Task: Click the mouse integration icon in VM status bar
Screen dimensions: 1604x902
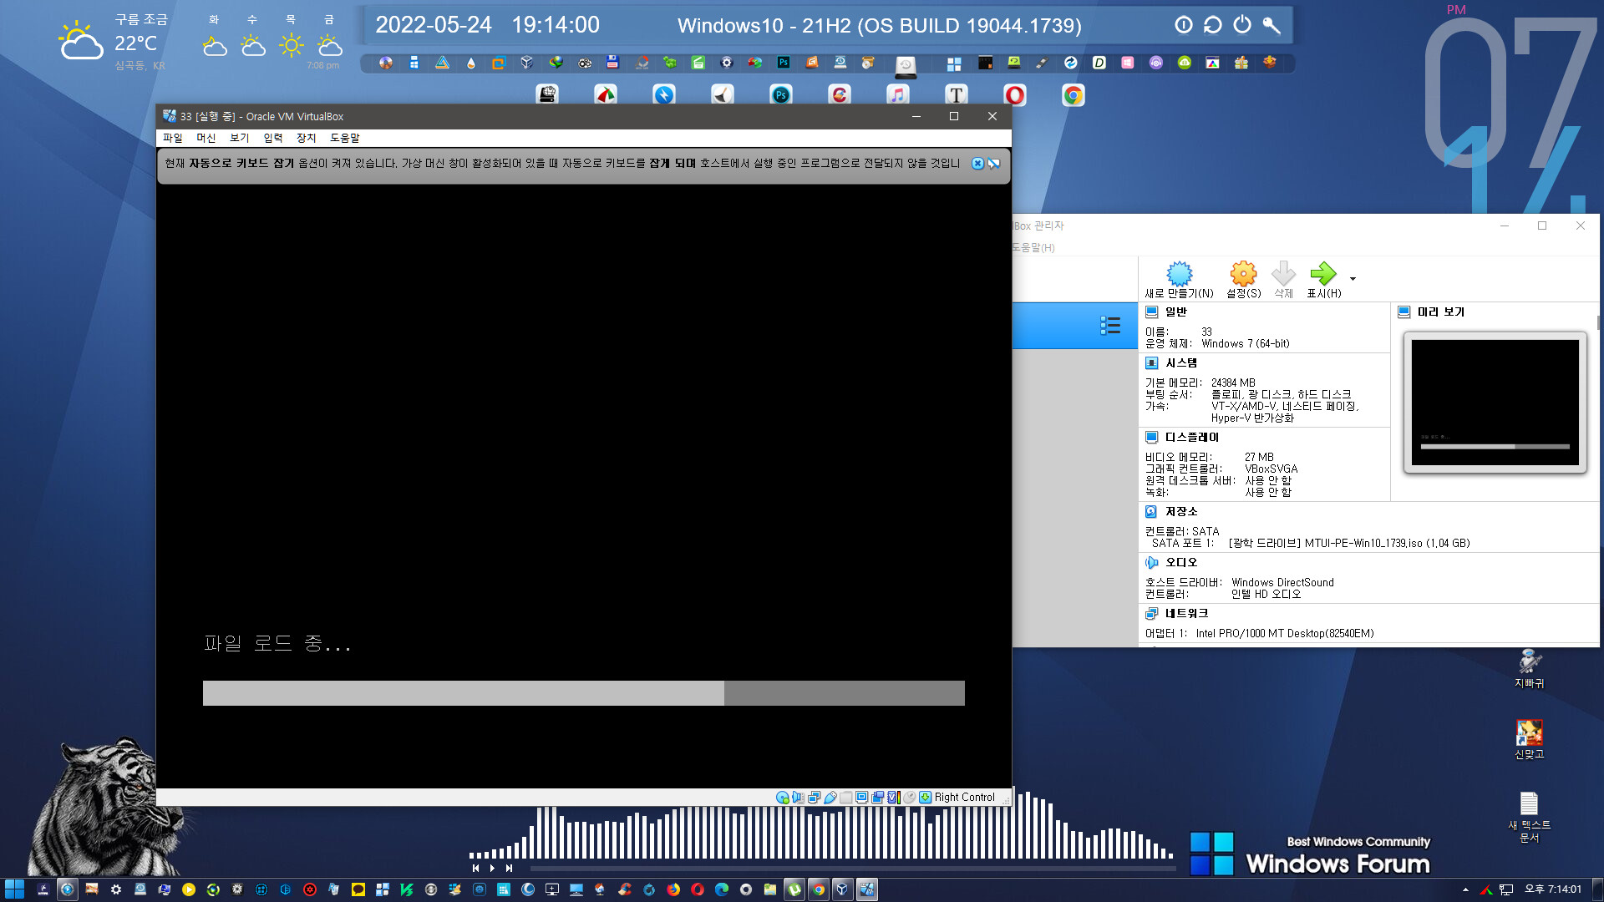Action: [910, 798]
